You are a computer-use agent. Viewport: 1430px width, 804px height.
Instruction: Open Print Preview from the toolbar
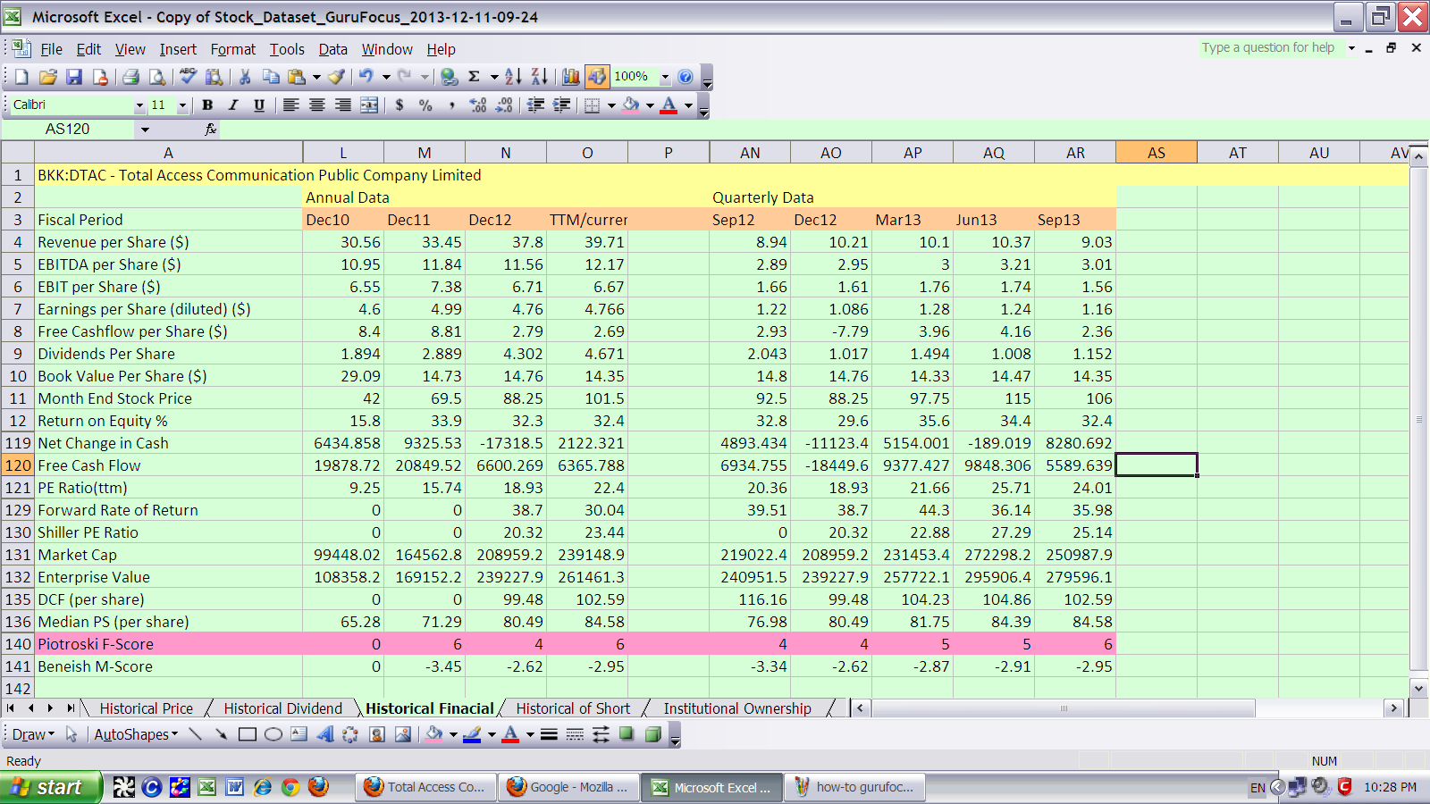156,77
